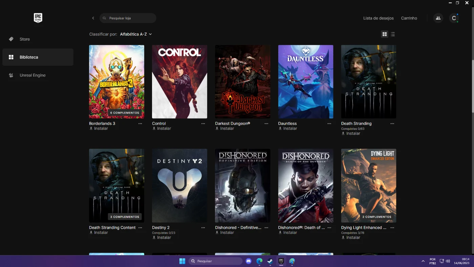Viewport: 474px width, 267px height.
Task: Open Dying Light Enhanced options menu
Action: pyautogui.click(x=392, y=228)
